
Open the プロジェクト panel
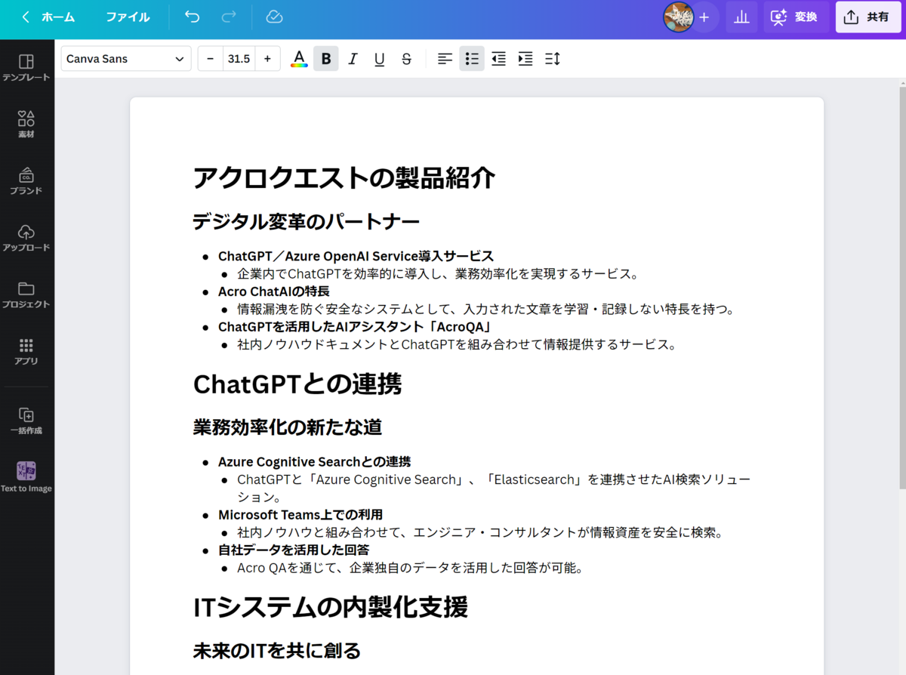[26, 294]
